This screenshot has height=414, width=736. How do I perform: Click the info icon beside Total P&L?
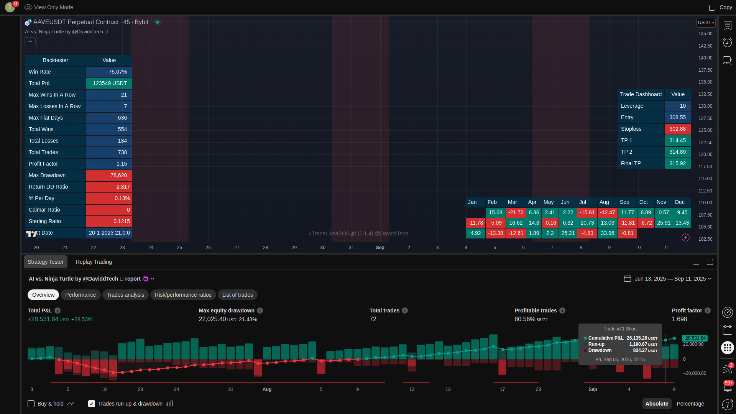pos(58,310)
